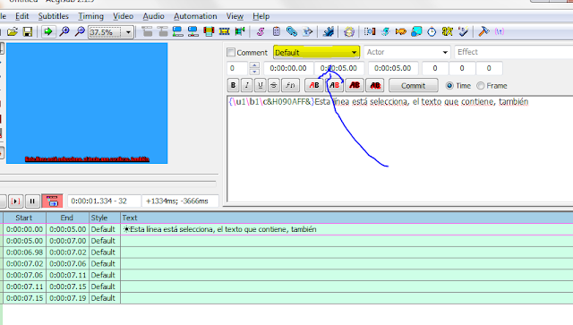This screenshot has height=325, width=573.
Task: Snap subtitle start to video icon
Action: point(178,32)
